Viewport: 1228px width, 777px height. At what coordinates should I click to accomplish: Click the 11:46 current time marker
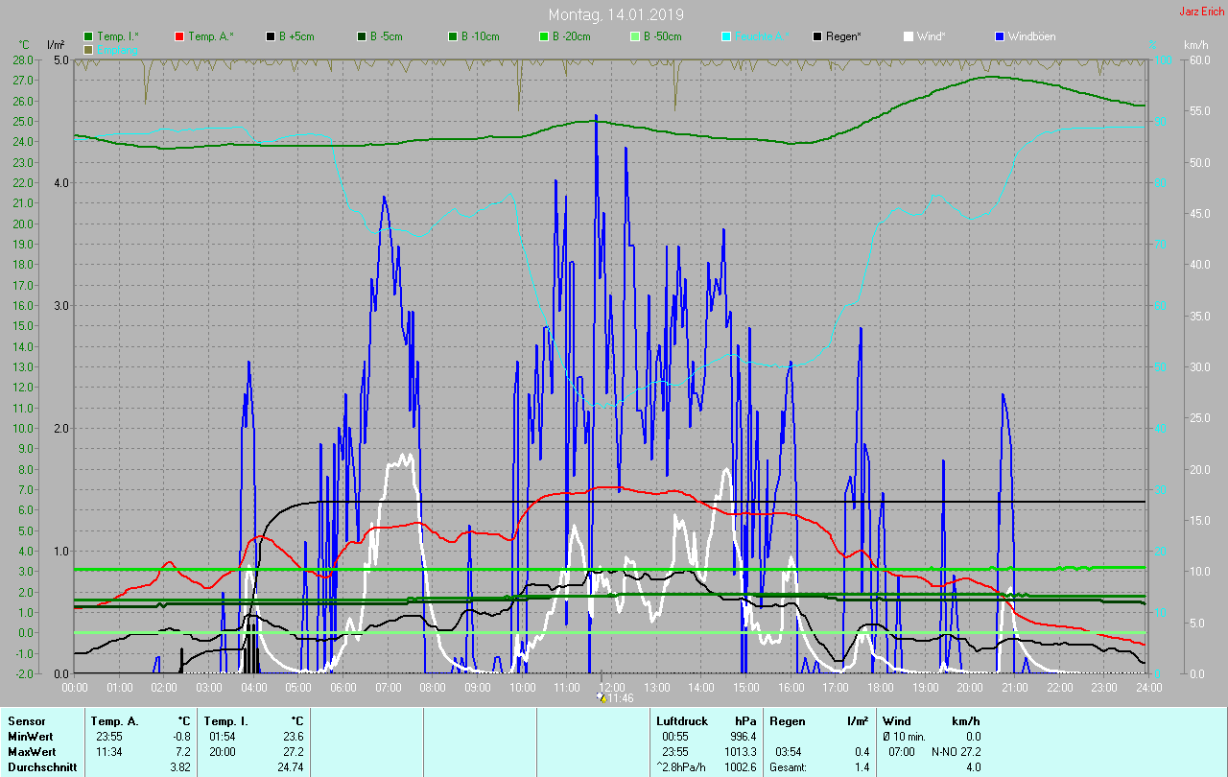(614, 698)
